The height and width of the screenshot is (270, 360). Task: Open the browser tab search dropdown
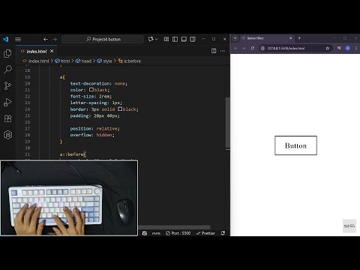tap(235, 38)
